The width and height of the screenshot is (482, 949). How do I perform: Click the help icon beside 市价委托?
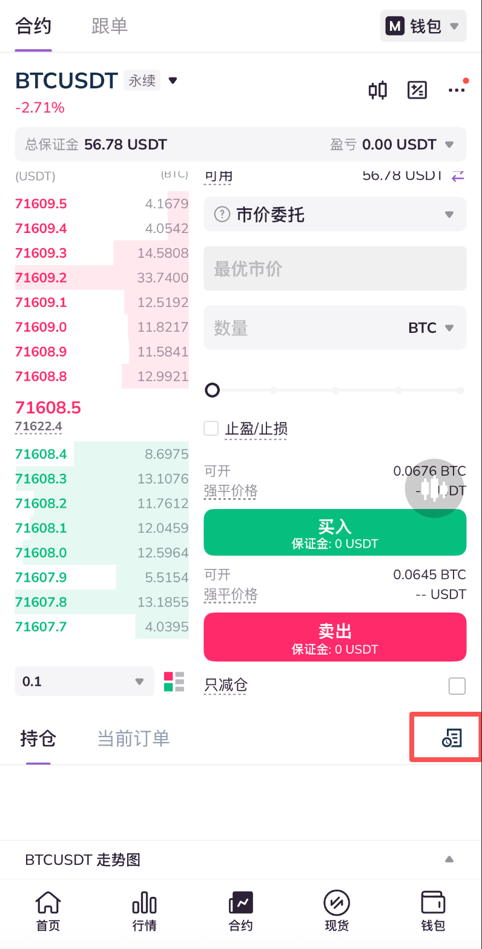[x=223, y=214]
